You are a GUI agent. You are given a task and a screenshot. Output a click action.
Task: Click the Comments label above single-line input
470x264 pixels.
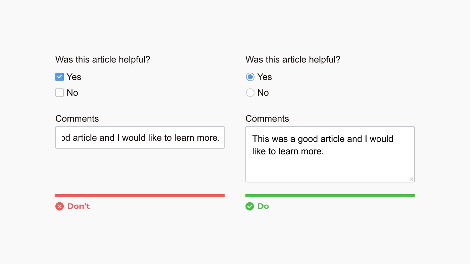click(77, 119)
